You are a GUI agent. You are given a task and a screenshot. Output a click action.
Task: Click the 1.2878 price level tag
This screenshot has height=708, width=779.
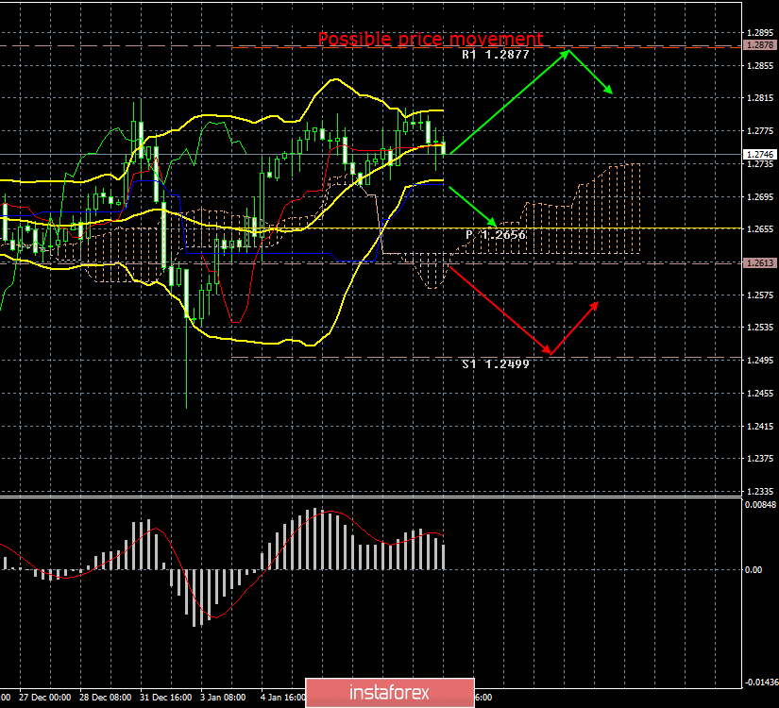(760, 45)
